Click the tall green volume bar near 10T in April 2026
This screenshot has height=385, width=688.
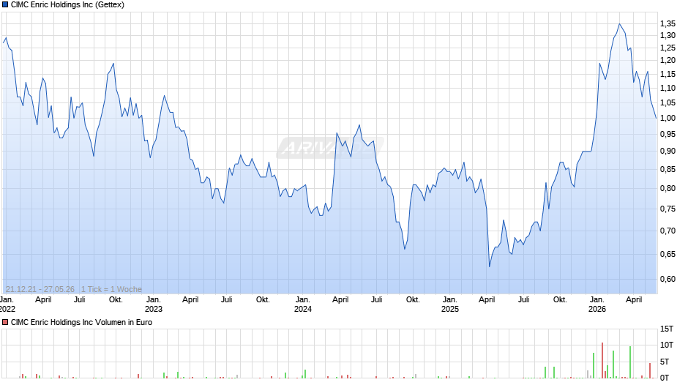pos(630,362)
